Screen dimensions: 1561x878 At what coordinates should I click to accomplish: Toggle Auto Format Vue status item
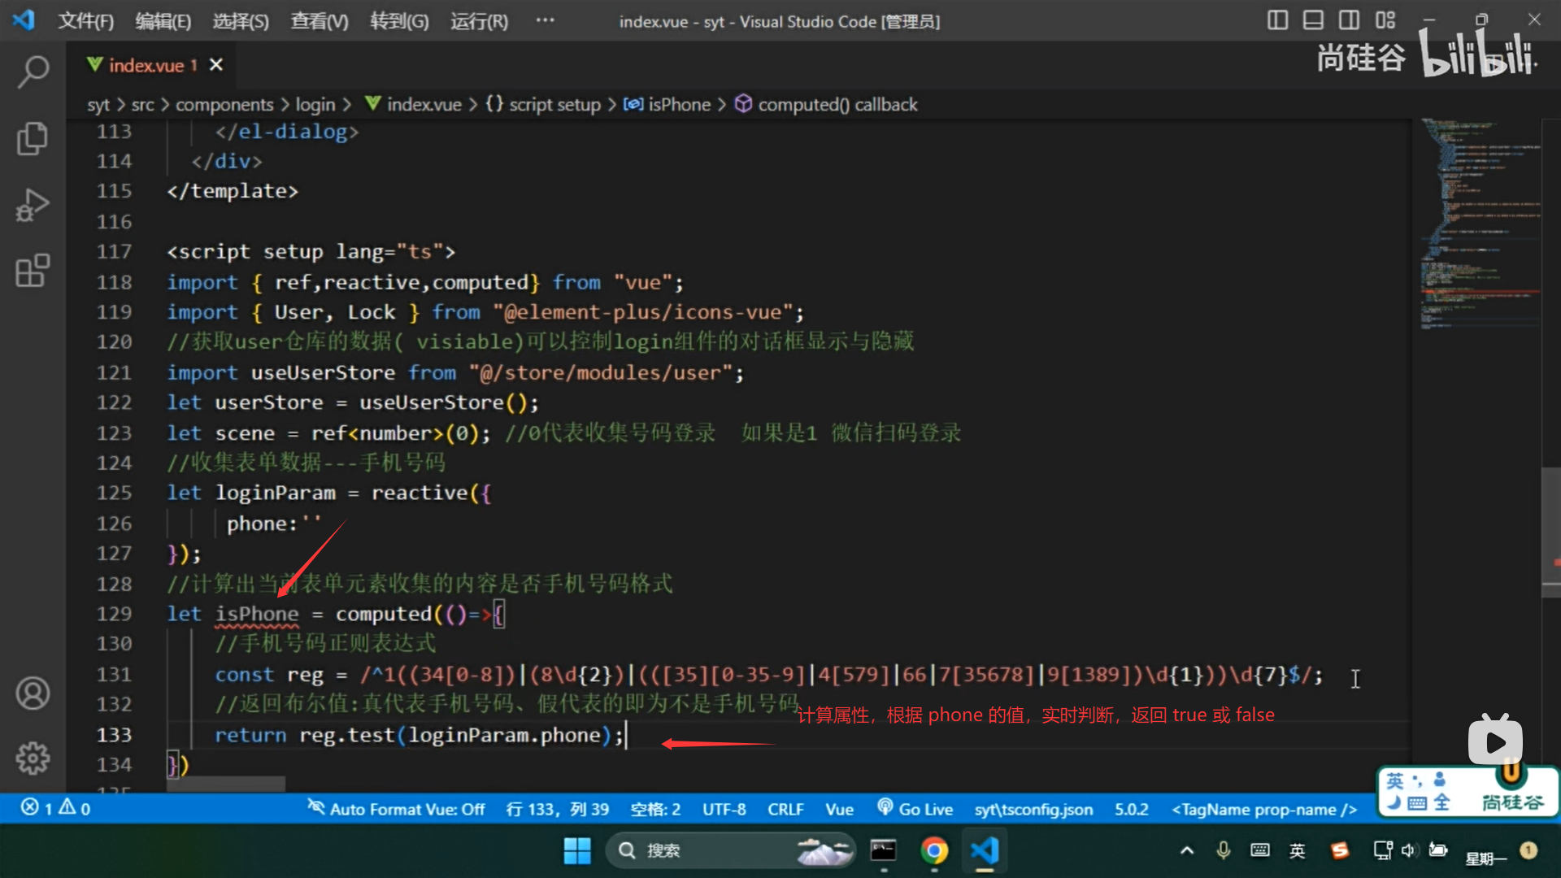coord(397,809)
